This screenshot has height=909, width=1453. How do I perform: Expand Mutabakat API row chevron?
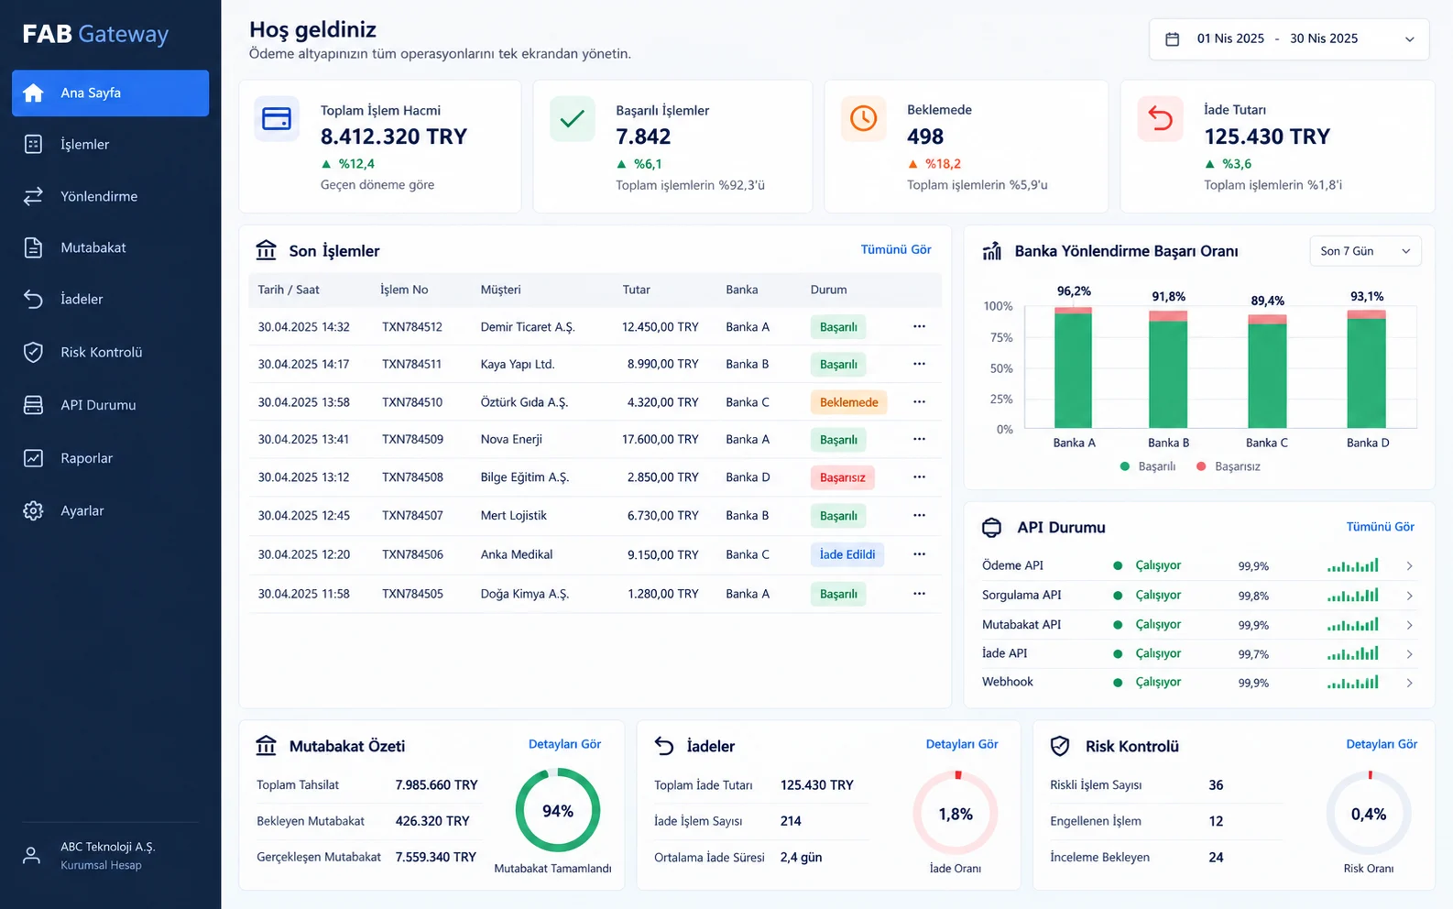(x=1409, y=625)
